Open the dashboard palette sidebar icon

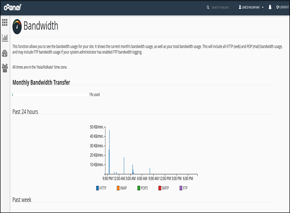click(5, 53)
